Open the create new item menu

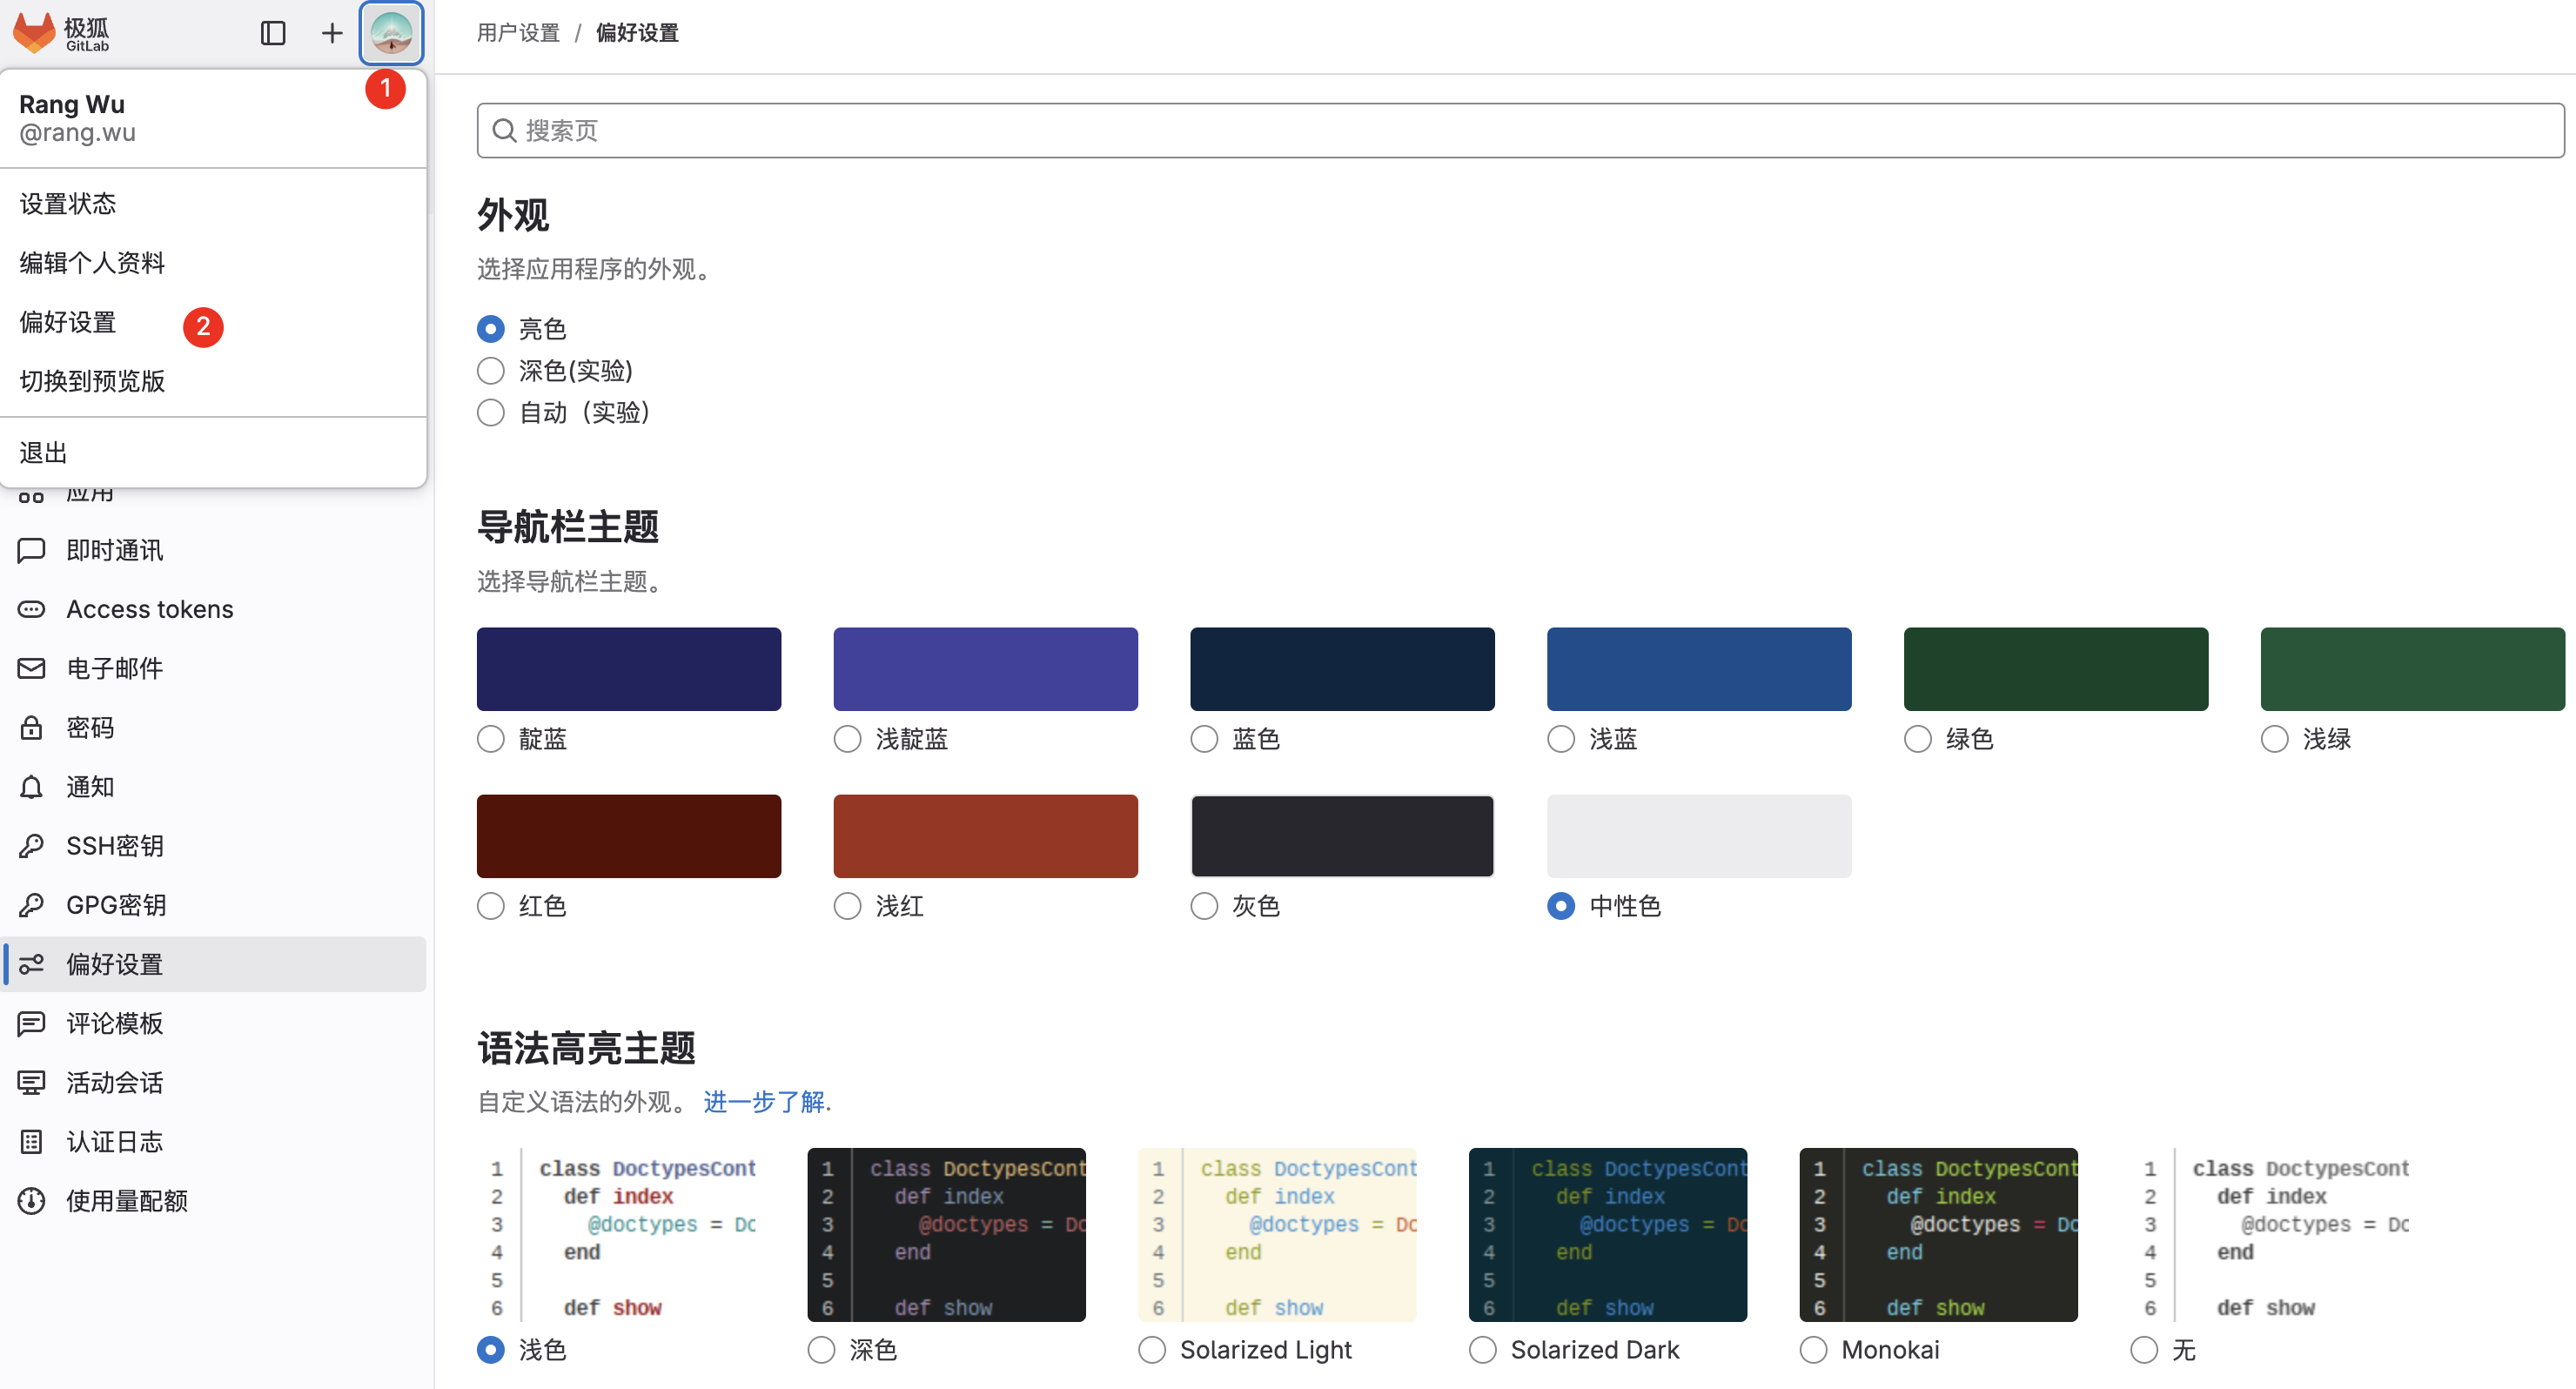[331, 32]
